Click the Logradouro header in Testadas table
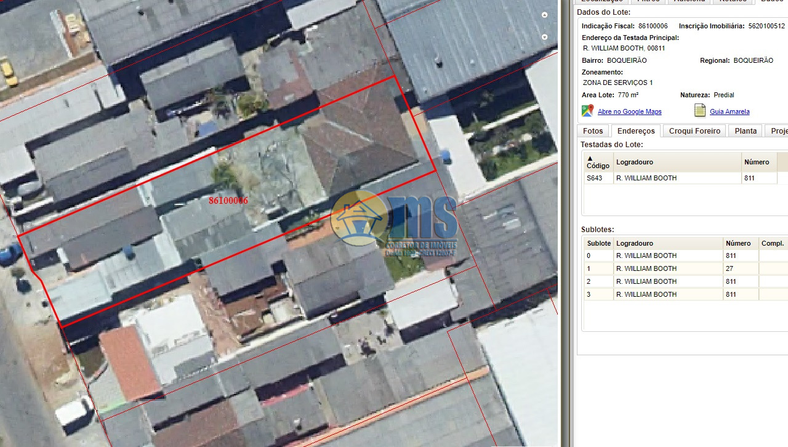Viewport: 788px width, 447px height. (677, 162)
